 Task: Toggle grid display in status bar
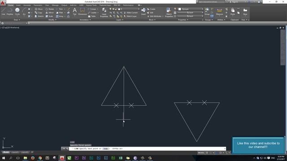point(207,153)
